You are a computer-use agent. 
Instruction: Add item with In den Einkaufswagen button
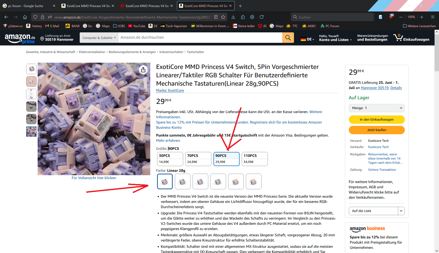(377, 120)
